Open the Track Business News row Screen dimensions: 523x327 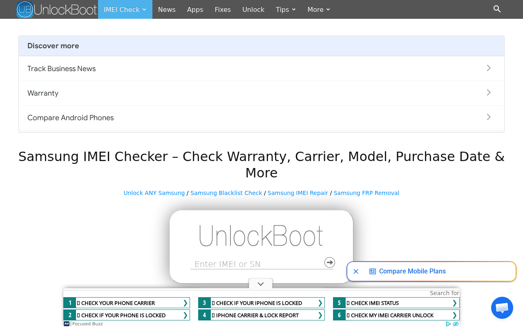click(261, 69)
